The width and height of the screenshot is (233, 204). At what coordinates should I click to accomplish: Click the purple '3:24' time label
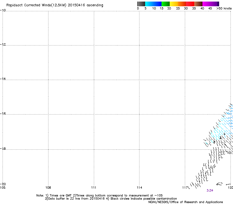(x=210, y=191)
